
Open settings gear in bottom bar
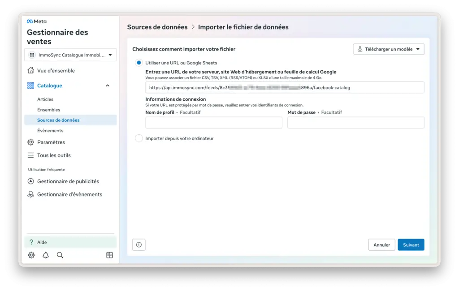pyautogui.click(x=31, y=255)
